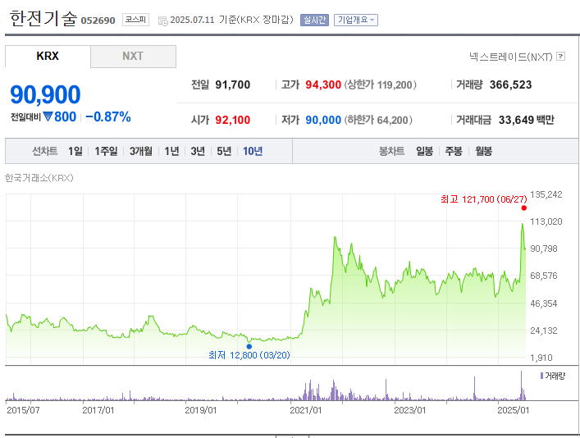Click the stock code 052690
Viewport: 580px width, 438px height.
pos(98,21)
